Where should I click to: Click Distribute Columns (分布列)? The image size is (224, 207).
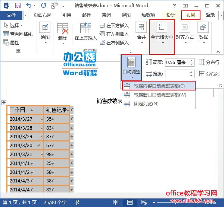coord(209,74)
